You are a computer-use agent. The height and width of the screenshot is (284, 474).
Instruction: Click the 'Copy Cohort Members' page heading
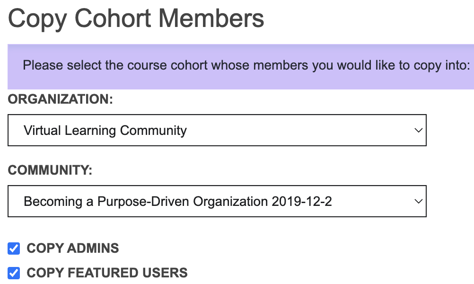tap(136, 19)
